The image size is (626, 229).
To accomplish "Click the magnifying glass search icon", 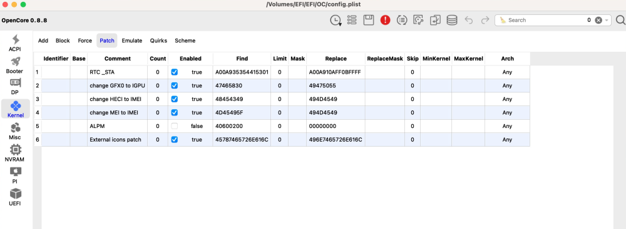I will (620, 20).
